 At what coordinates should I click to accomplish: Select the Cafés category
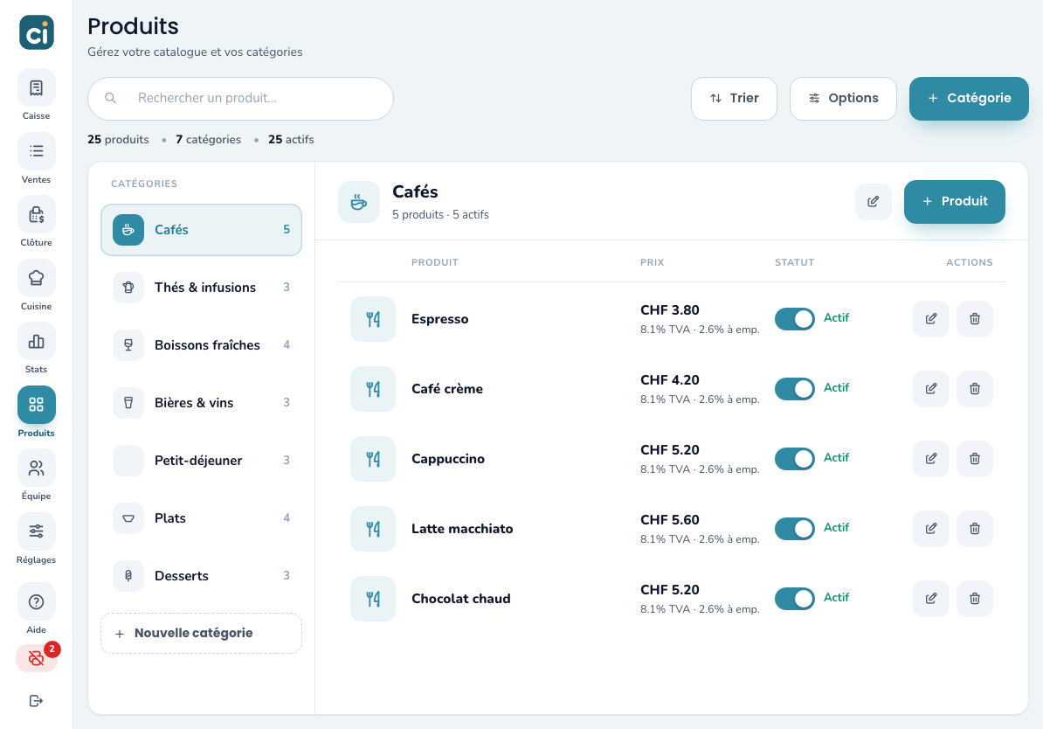pyautogui.click(x=202, y=230)
